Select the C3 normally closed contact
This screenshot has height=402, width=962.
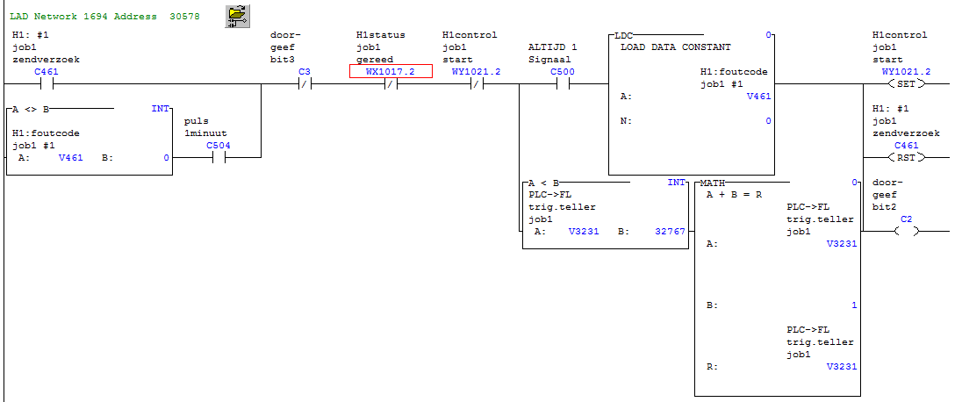point(304,84)
